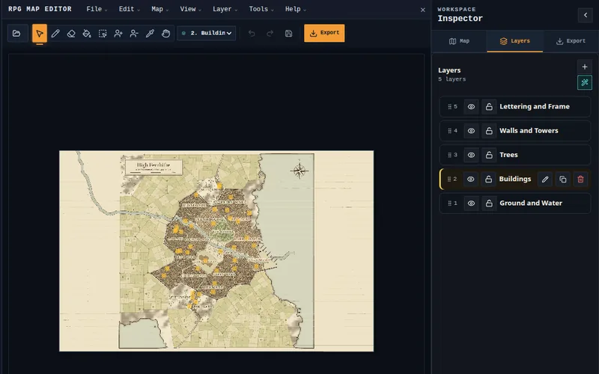Click the city map canvas thumbnail
The height and width of the screenshot is (374, 599).
216,251
